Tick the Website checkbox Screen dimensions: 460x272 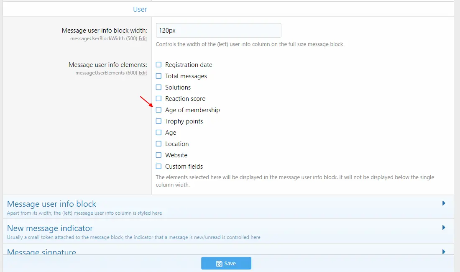158,155
